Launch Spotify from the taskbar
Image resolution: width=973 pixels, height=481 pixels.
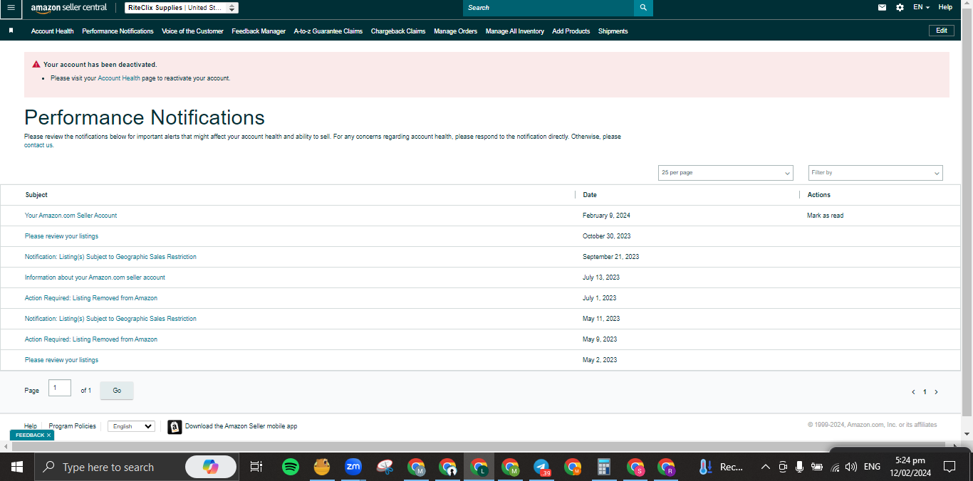(290, 467)
